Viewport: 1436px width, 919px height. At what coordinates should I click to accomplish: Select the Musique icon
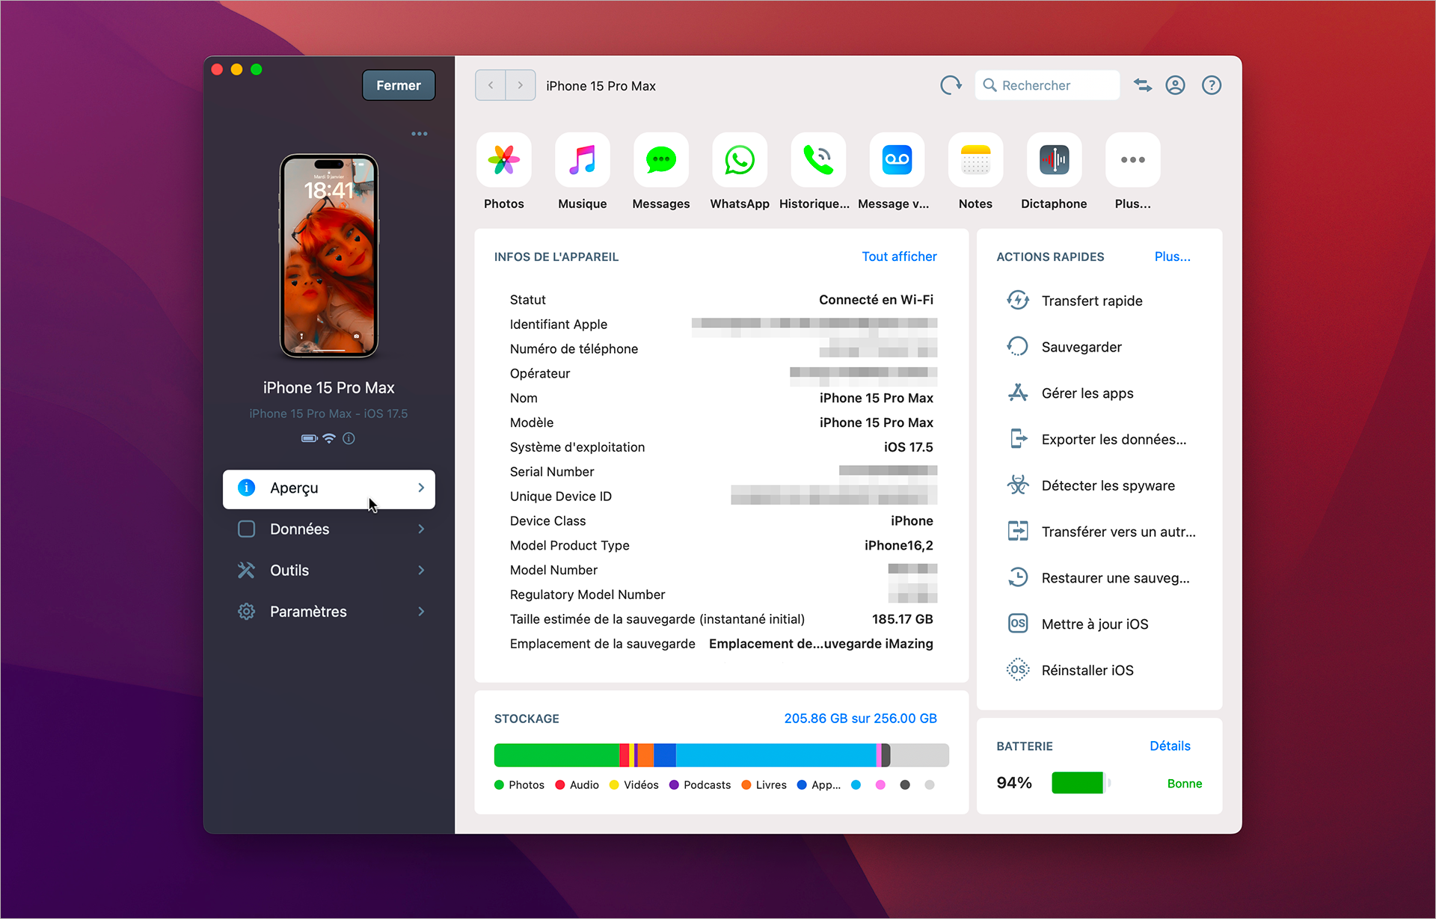(582, 160)
